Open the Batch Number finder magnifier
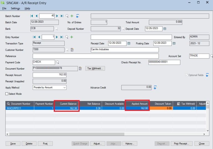 [67, 16]
